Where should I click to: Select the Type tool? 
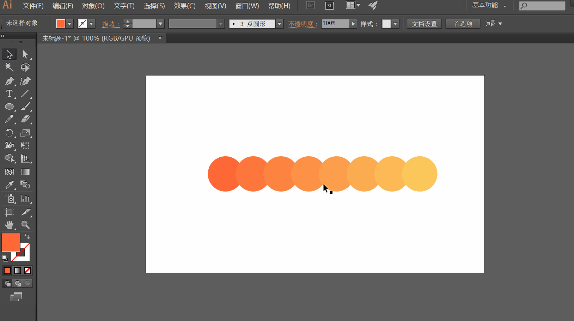tap(9, 94)
